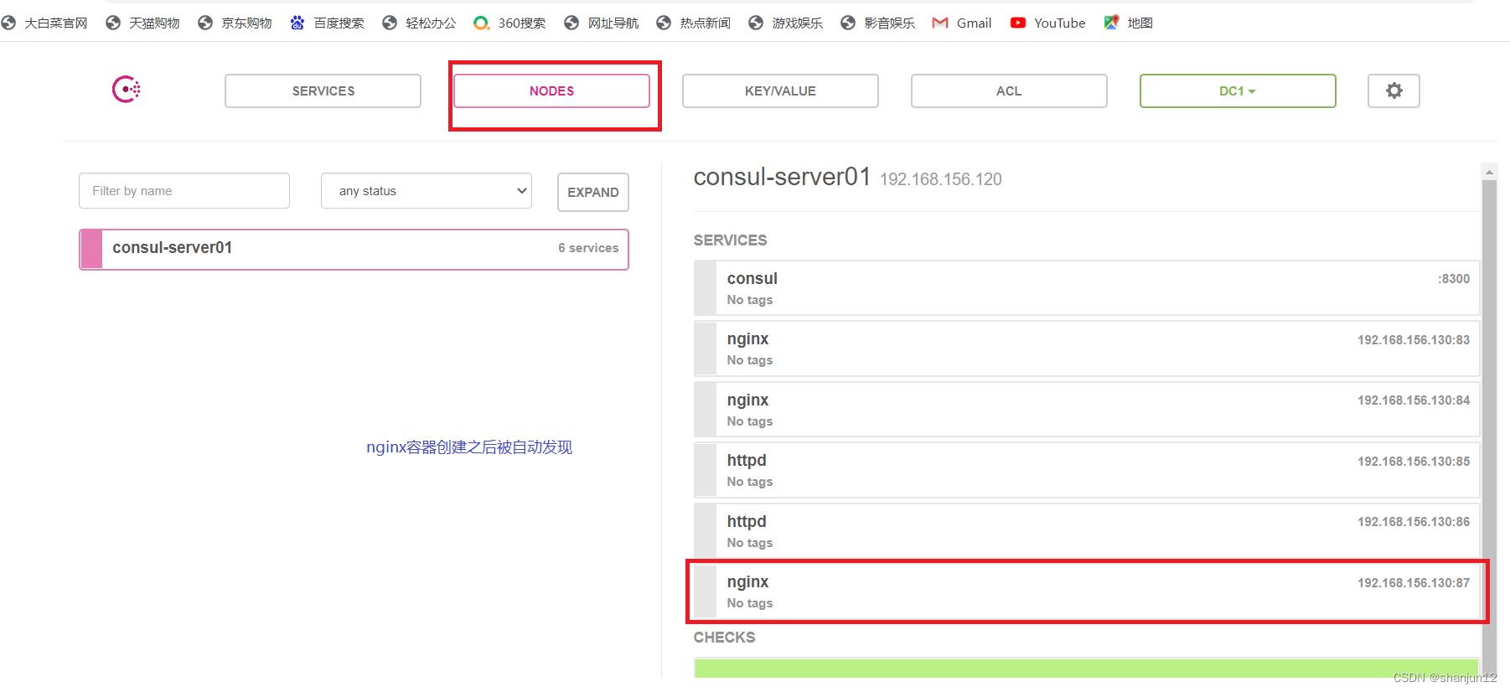Viewport: 1510px width, 692px height.
Task: Open the 360搜索 bookmark
Action: pos(510,23)
